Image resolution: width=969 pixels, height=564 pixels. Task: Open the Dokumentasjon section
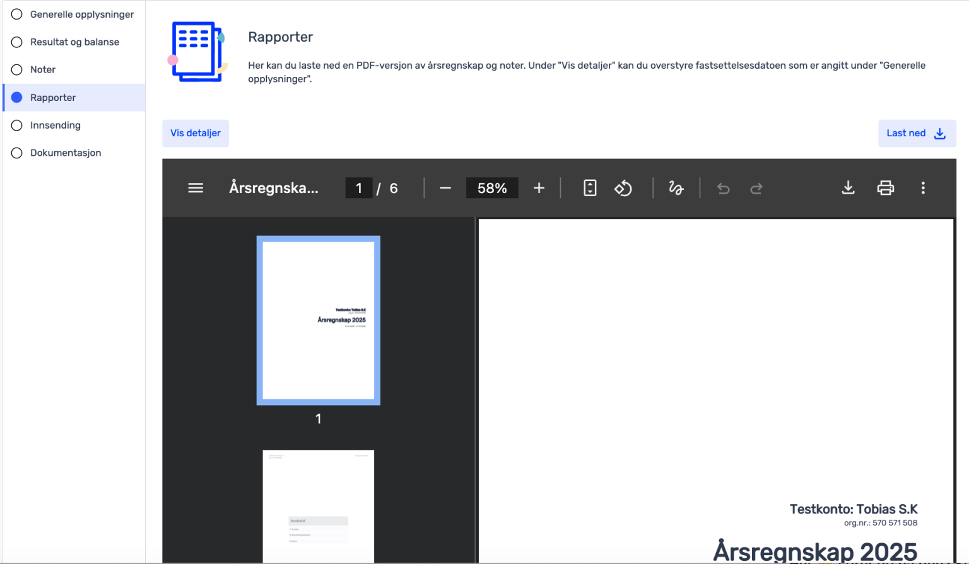(66, 153)
